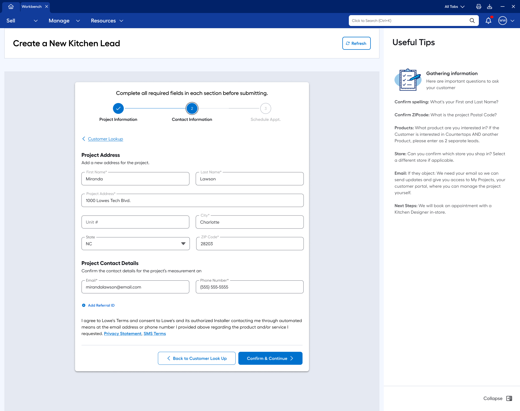Click Back to Customer Look Up button

(197, 358)
